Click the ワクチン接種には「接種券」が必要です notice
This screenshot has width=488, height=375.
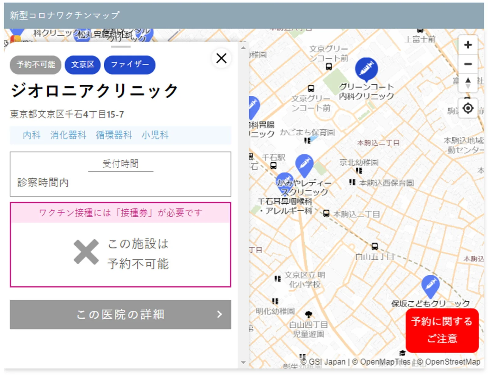120,212
